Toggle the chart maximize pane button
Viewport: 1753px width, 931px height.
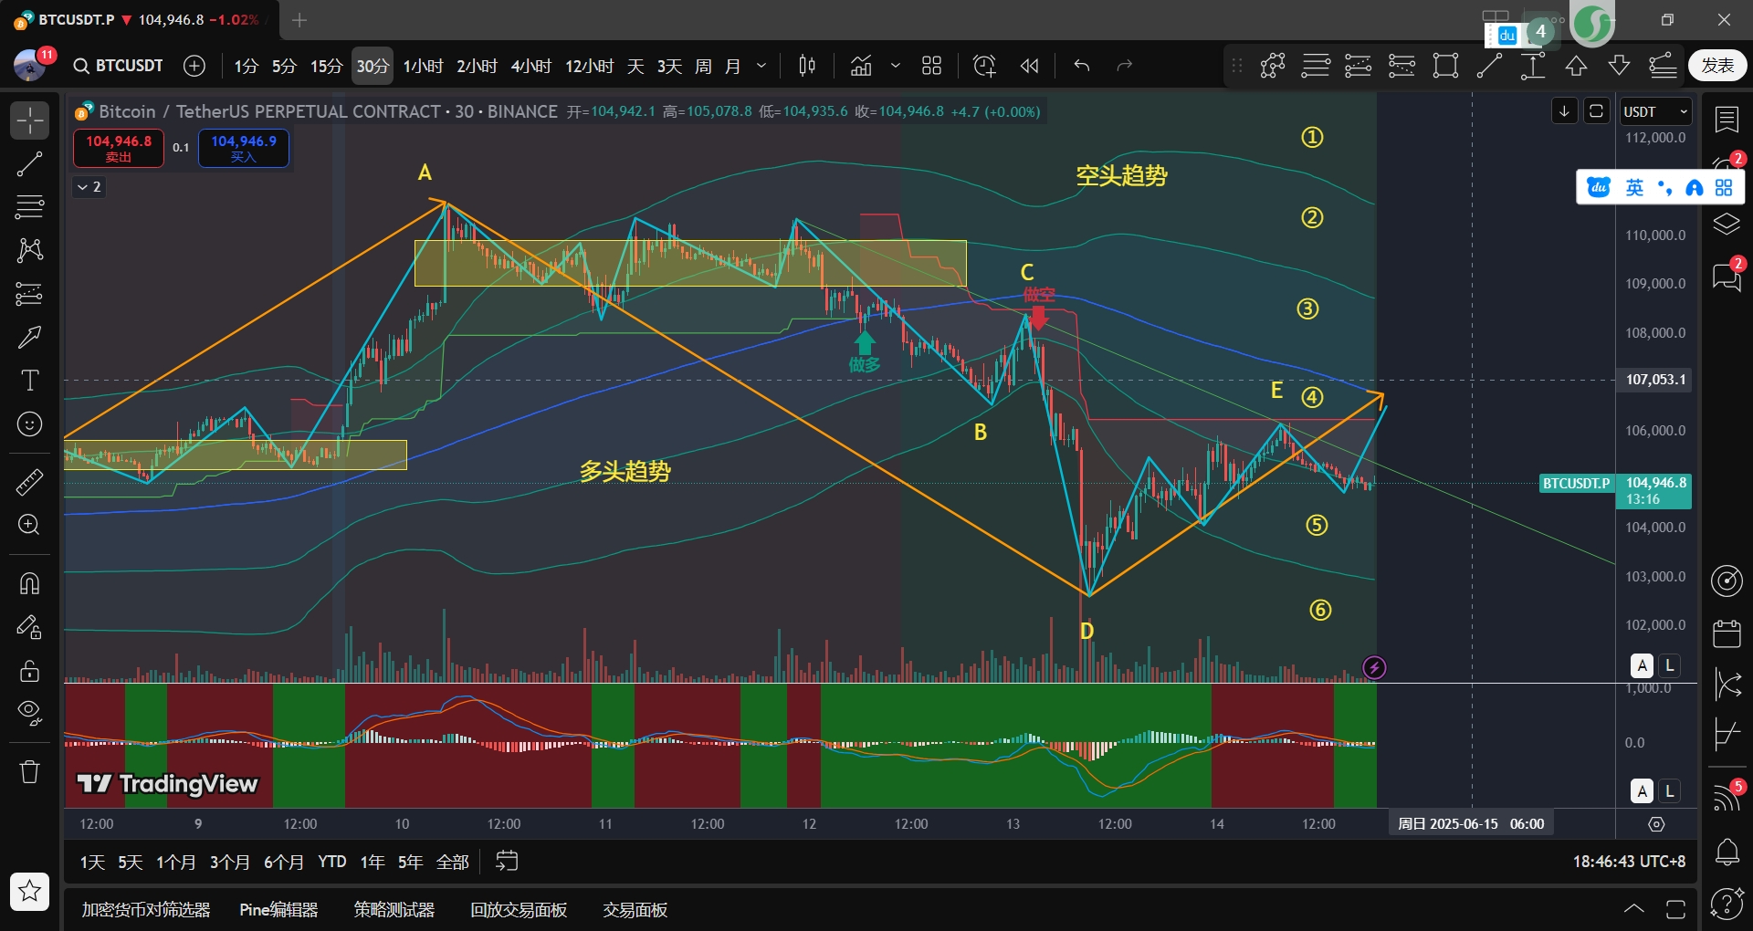(x=1596, y=111)
